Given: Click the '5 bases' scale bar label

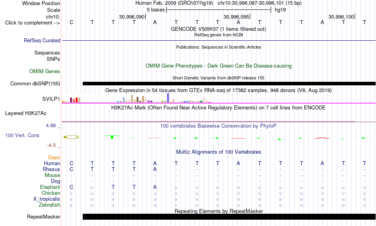Looking at the screenshot, I should point(156,10).
